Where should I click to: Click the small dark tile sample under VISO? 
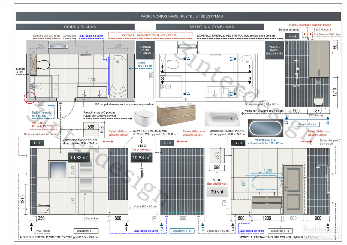tap(142, 174)
